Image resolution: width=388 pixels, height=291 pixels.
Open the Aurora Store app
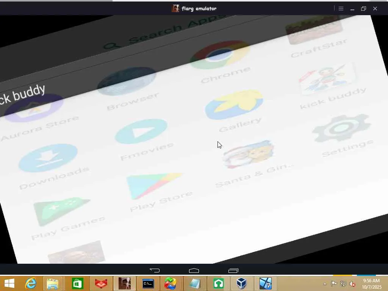pos(33,108)
